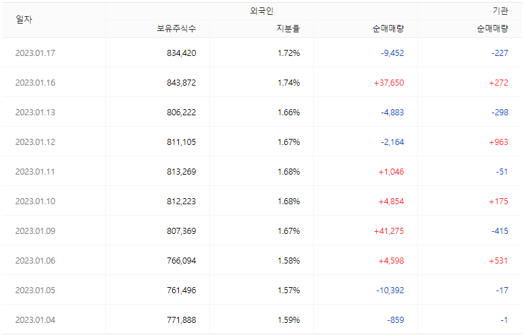Click institutional net volume +175

pyautogui.click(x=498, y=202)
